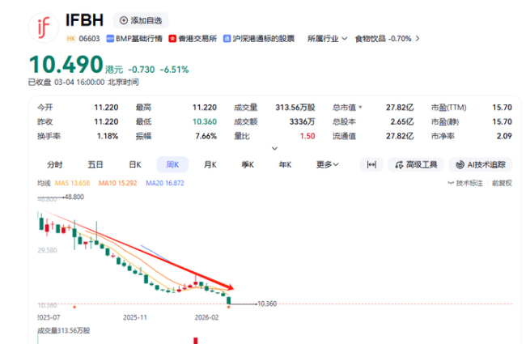Open AI技术追踪 tool
The image size is (526, 344).
click(481, 165)
